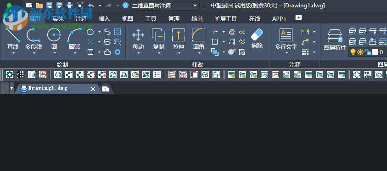Select the donut ring tool
387x171 pixels.
pyautogui.click(x=118, y=52)
